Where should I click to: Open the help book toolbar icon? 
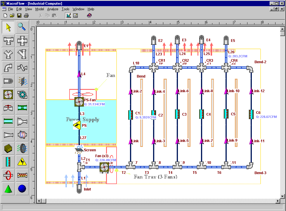pyautogui.click(x=89, y=16)
